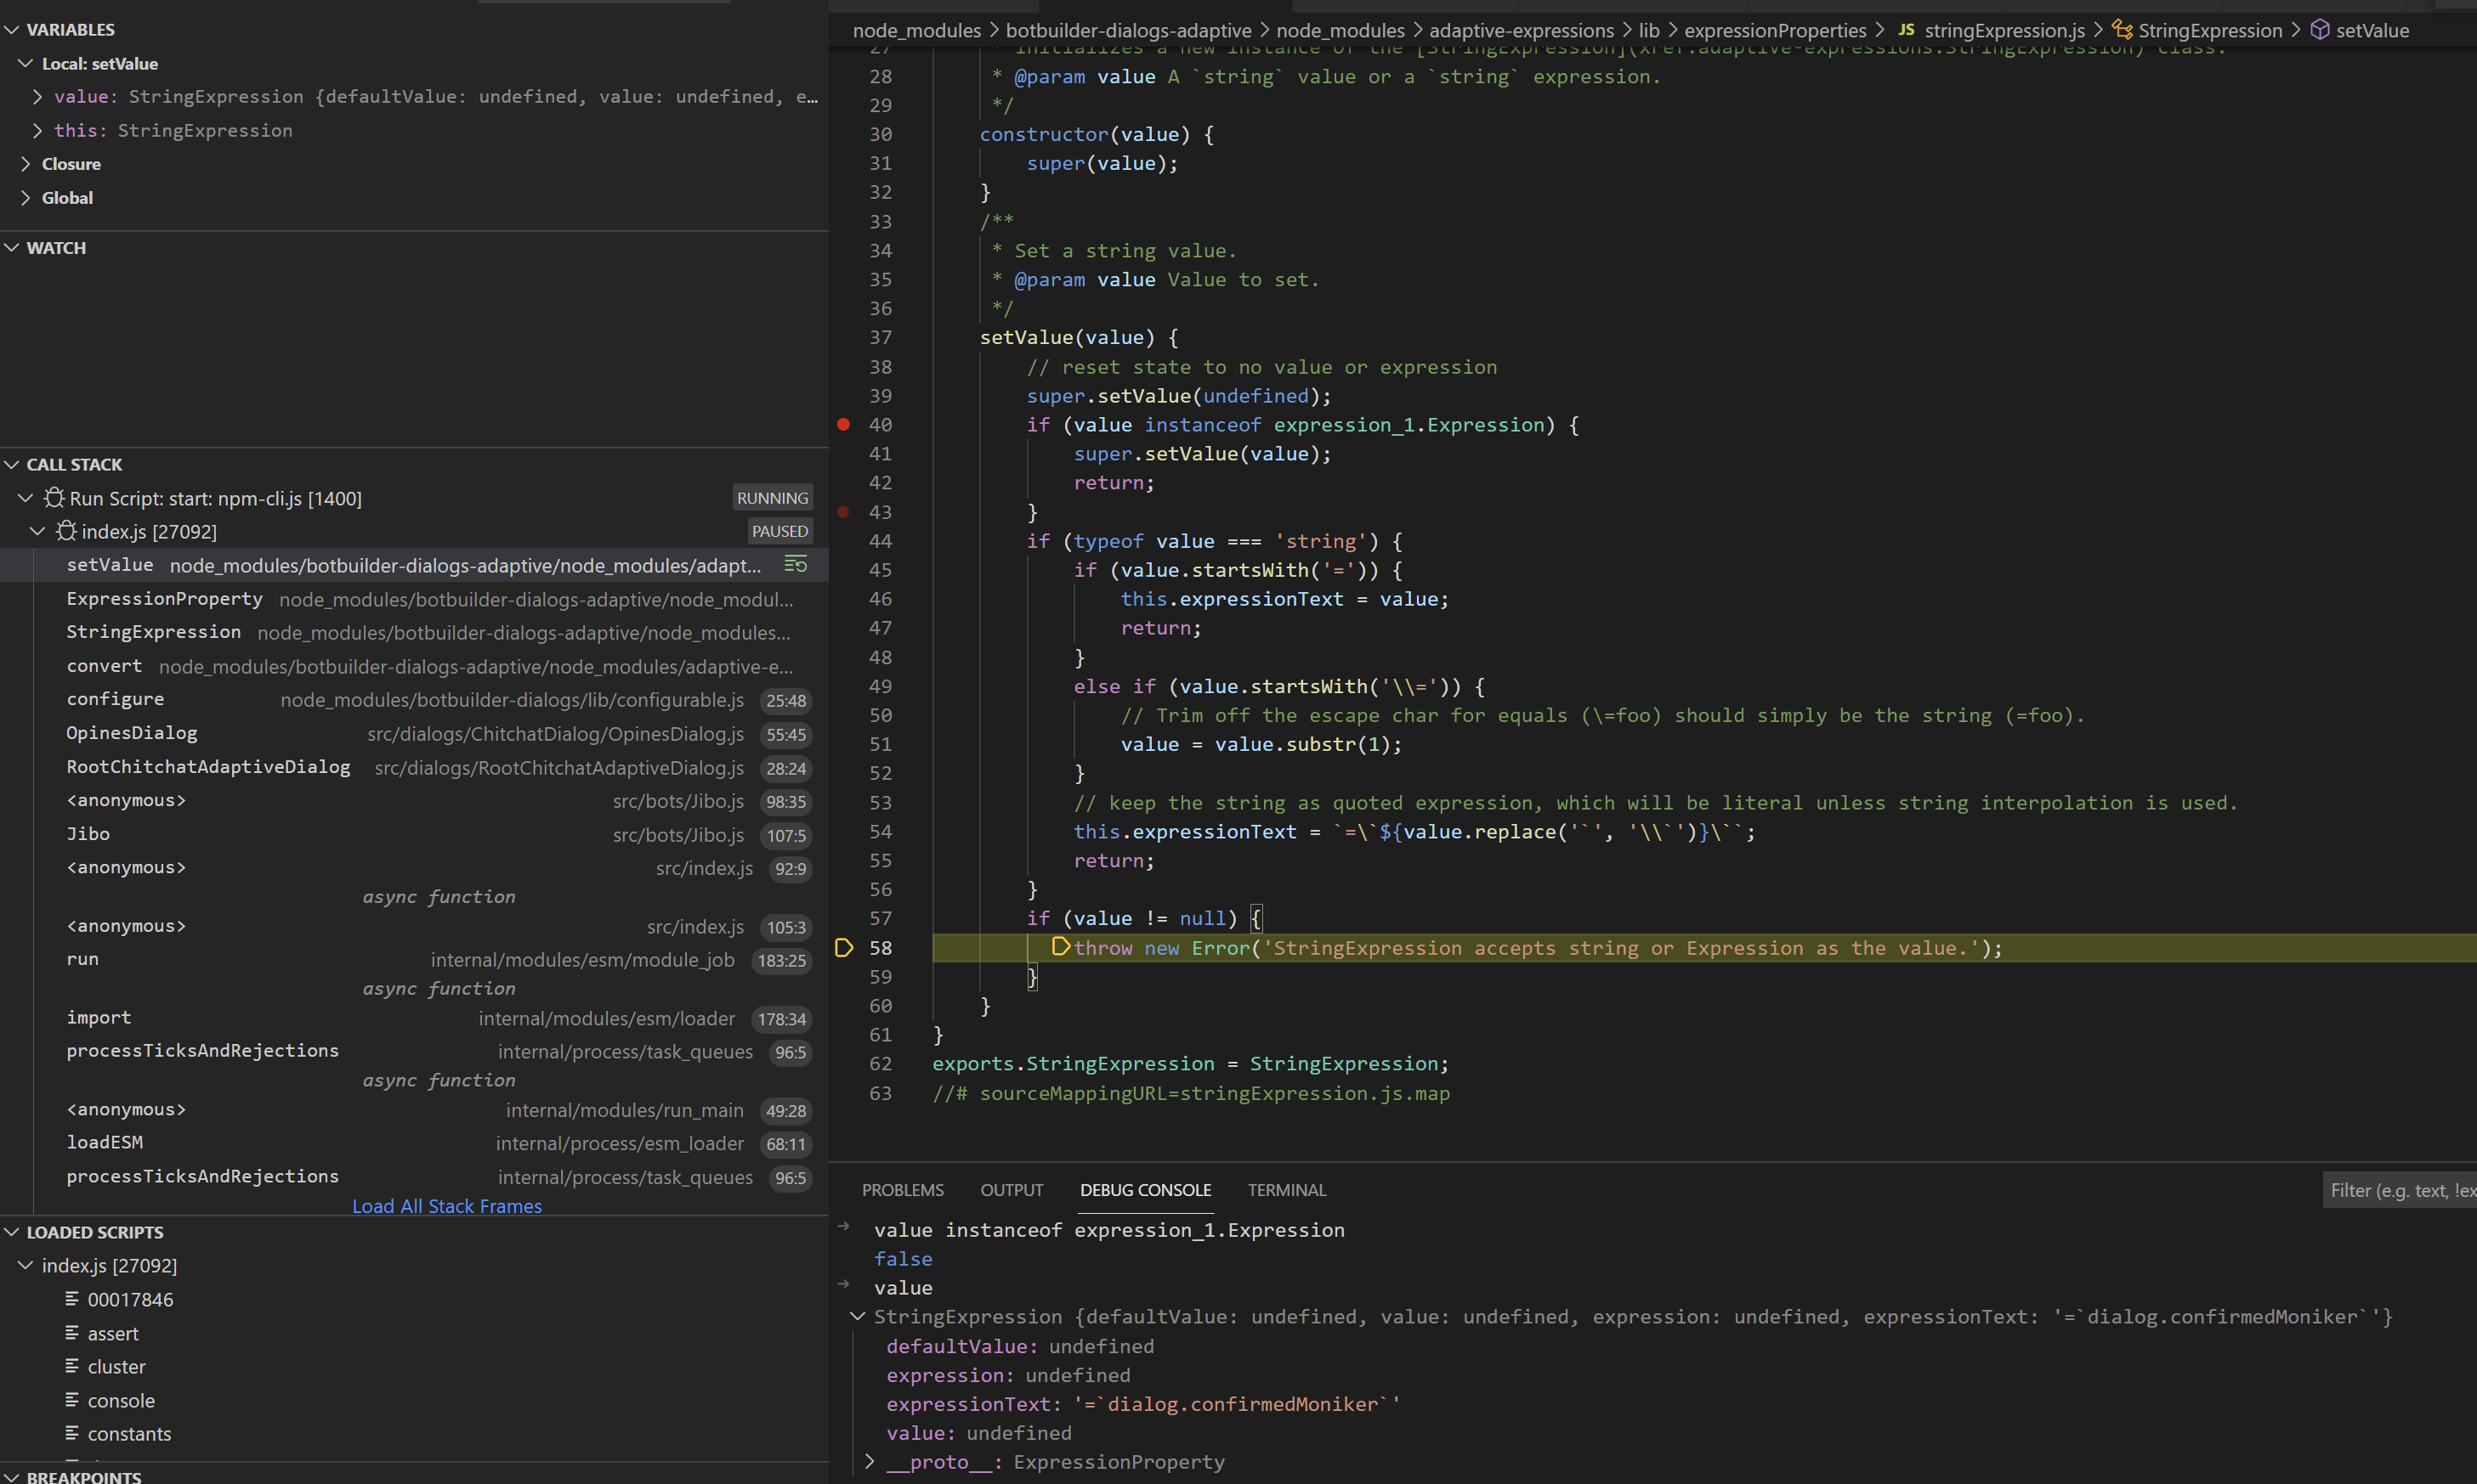2477x1484 pixels.
Task: Select the RootChitchatAdaptiveDialog stack frame
Action: pyautogui.click(x=414, y=767)
